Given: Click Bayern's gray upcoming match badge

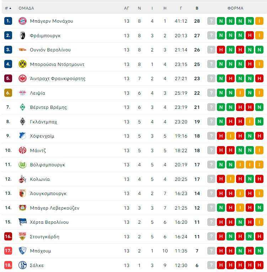Looking at the screenshot, I should (211, 21).
